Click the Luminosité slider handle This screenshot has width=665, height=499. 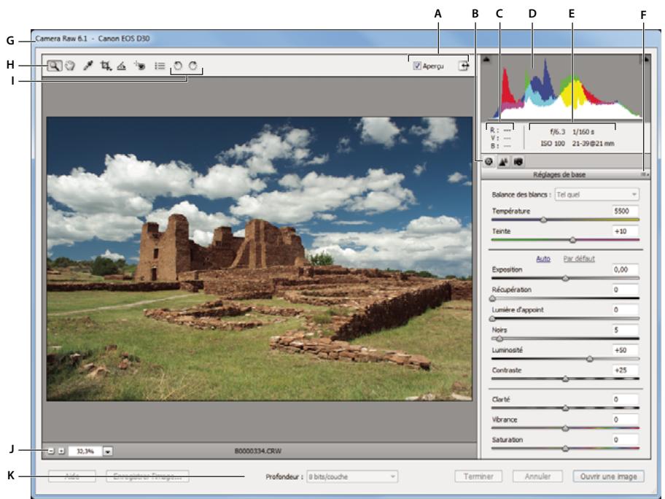[589, 359]
